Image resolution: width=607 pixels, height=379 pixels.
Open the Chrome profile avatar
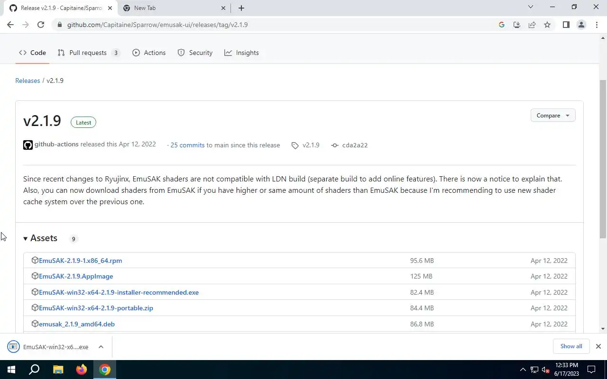click(581, 25)
